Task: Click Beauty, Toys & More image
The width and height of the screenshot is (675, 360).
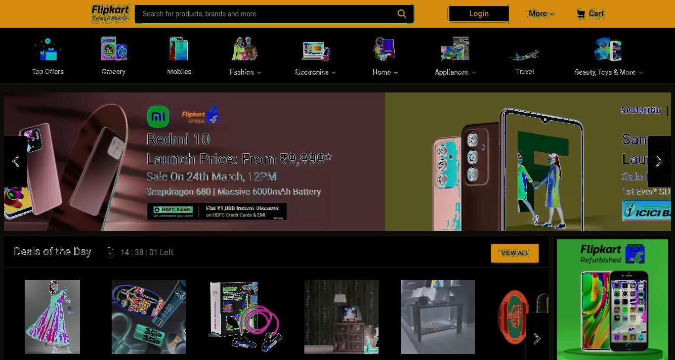Action: click(x=608, y=49)
